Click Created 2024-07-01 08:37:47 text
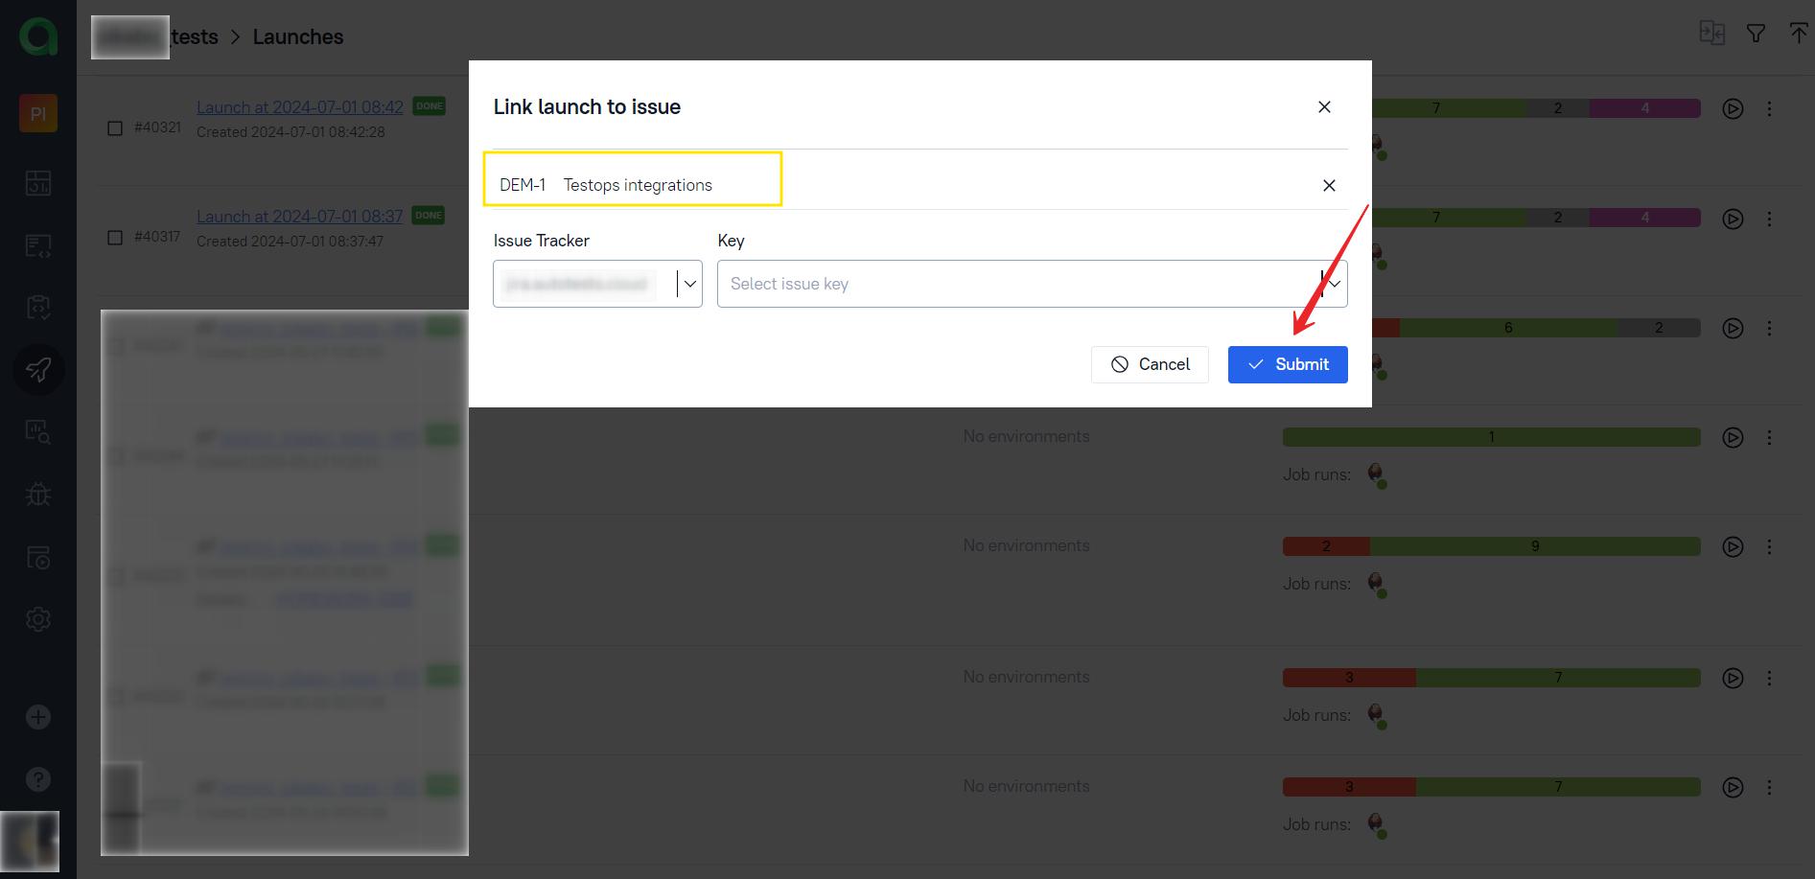Viewport: 1815px width, 879px height. tap(290, 242)
